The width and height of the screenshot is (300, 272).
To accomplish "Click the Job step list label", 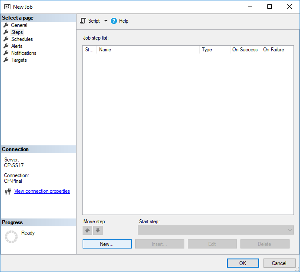I will point(96,38).
